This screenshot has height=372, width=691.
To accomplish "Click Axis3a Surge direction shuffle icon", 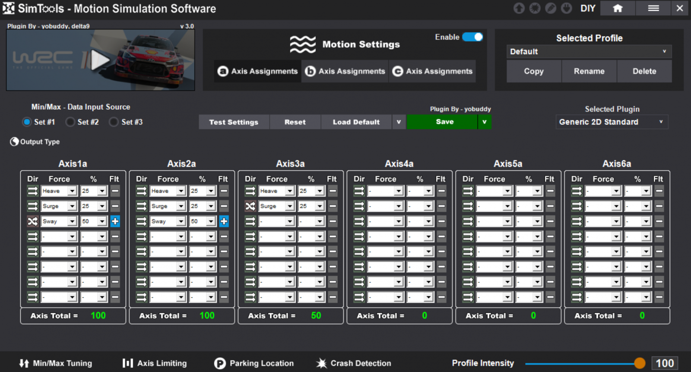I will (250, 206).
